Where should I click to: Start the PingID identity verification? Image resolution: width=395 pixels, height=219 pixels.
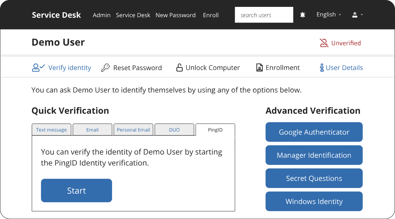point(76,191)
